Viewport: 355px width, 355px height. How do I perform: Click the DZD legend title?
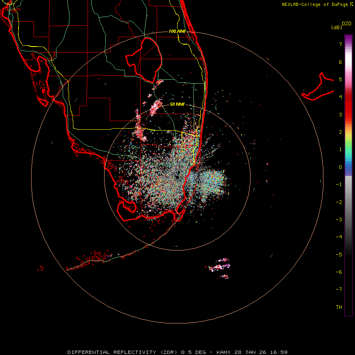tap(347, 24)
